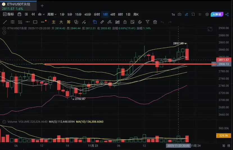Expand the 周期 period dropdown
The width and height of the screenshot is (233, 150).
pyautogui.click(x=52, y=14)
